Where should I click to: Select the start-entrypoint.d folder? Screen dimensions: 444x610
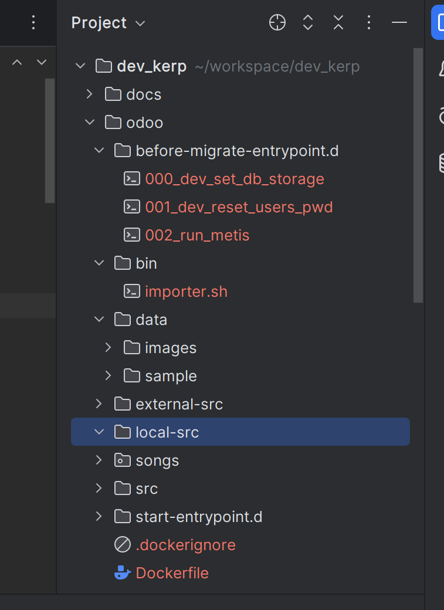[x=198, y=517]
